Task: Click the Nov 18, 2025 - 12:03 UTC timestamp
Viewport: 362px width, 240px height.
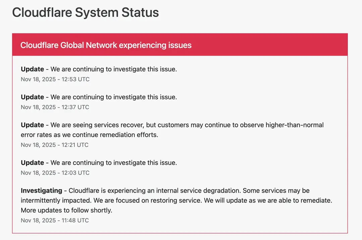Action: pyautogui.click(x=55, y=173)
